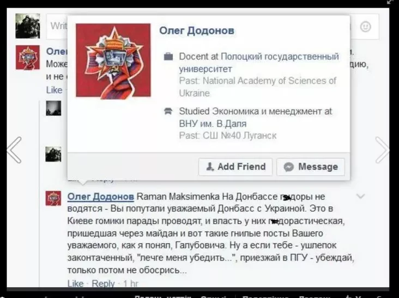Open the emoji picker smiley icon

point(365,27)
